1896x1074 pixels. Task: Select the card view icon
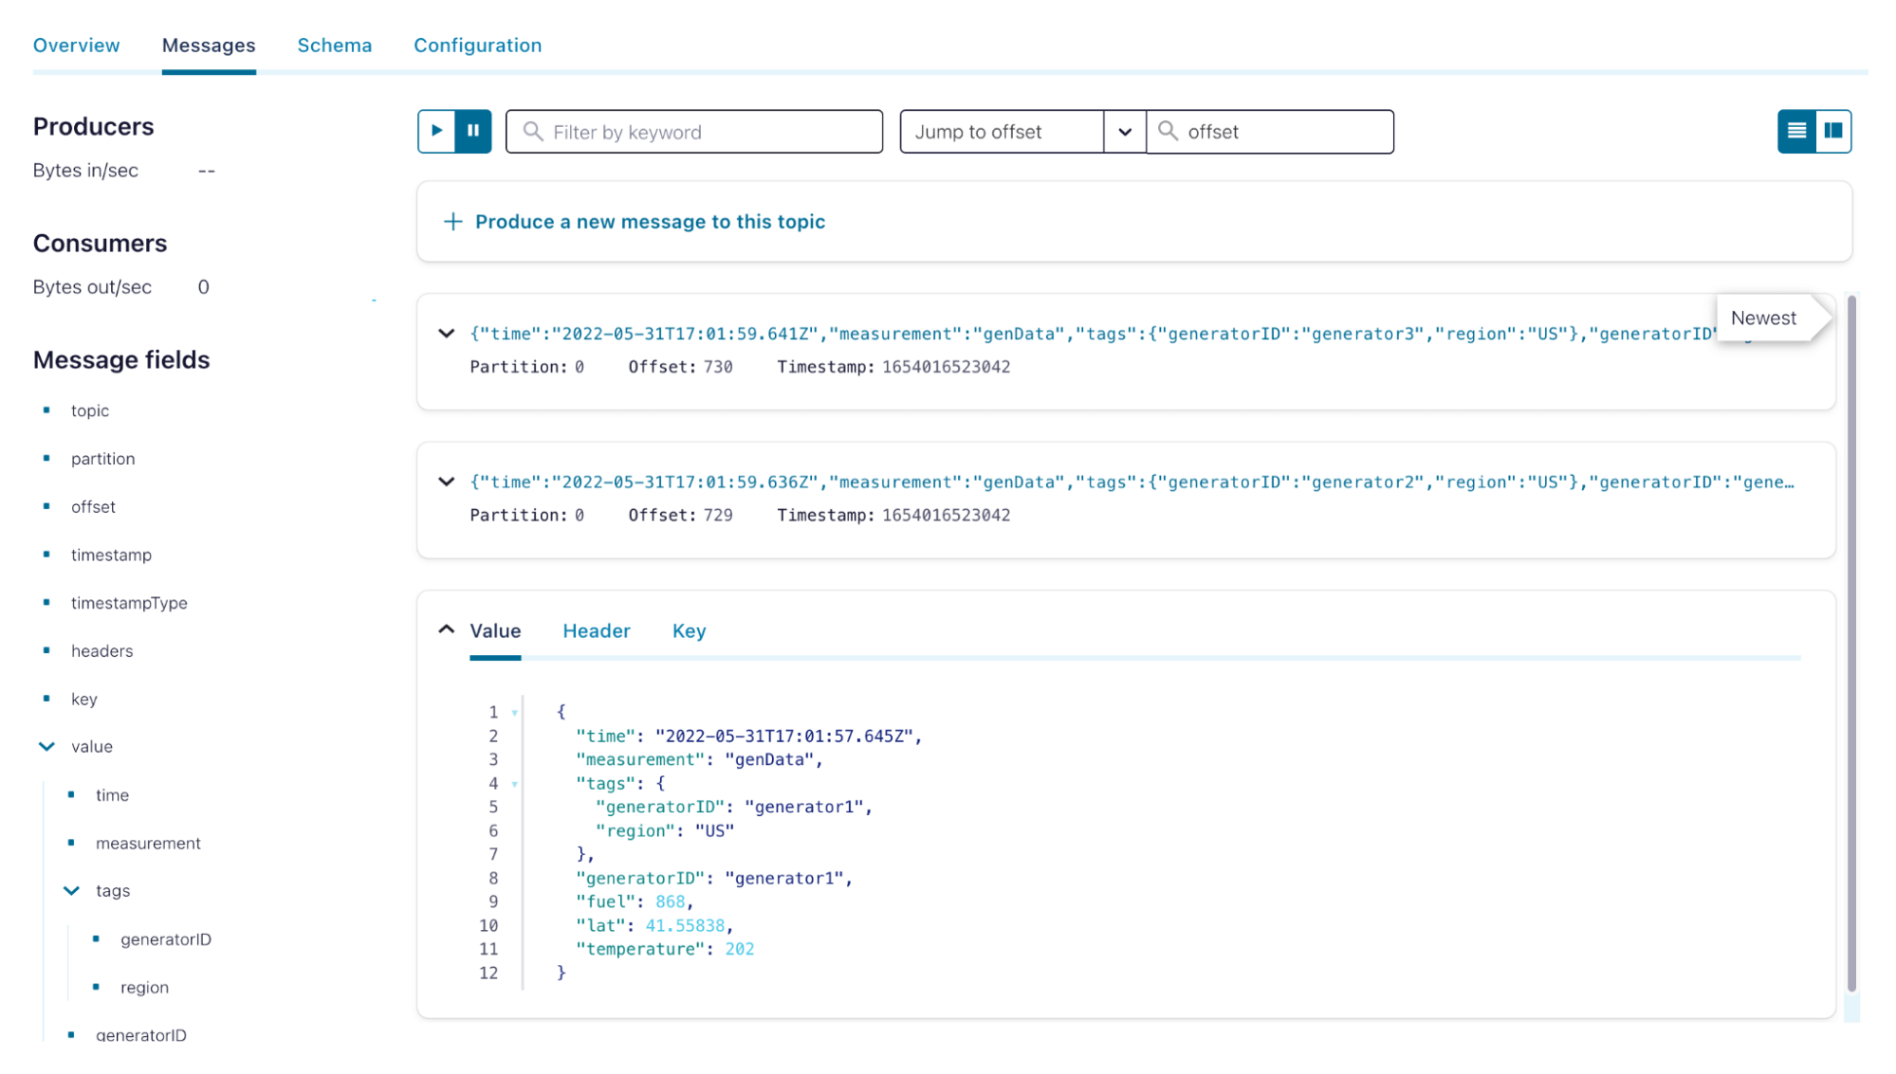pyautogui.click(x=1833, y=130)
